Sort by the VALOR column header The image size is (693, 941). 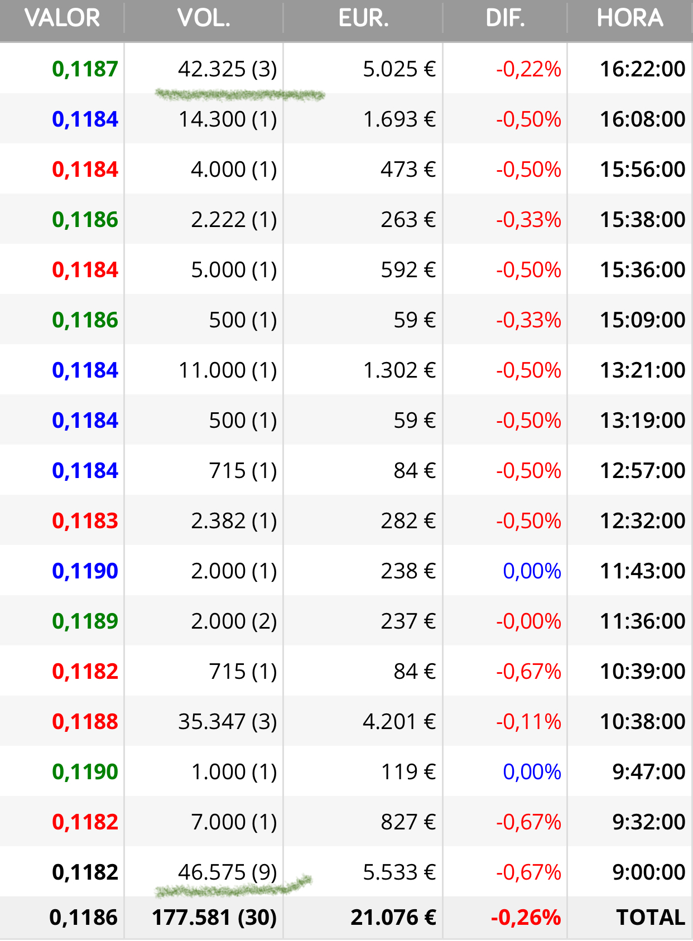click(x=62, y=18)
